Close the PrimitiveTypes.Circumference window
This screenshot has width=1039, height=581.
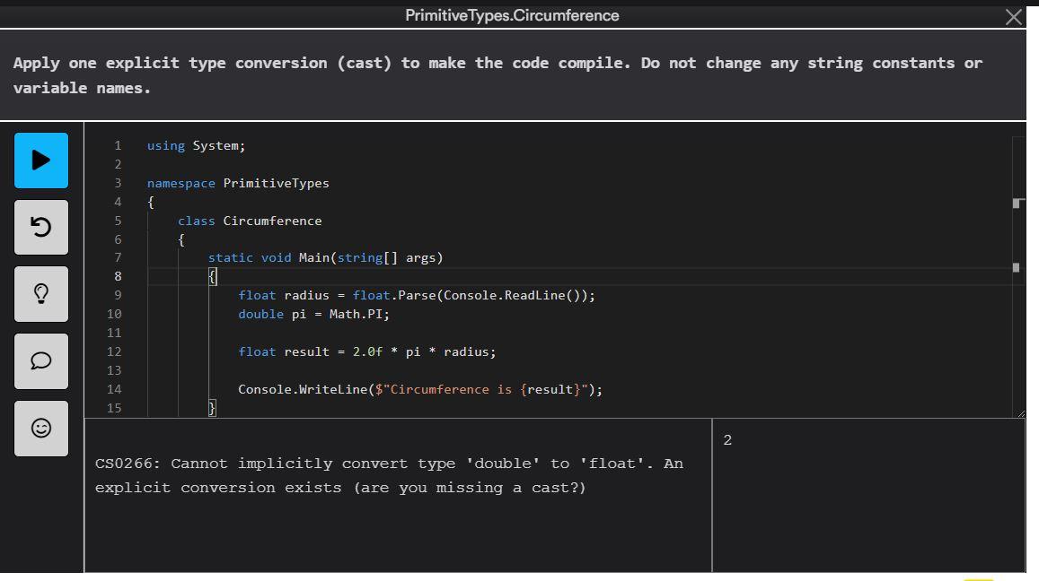tap(1014, 15)
